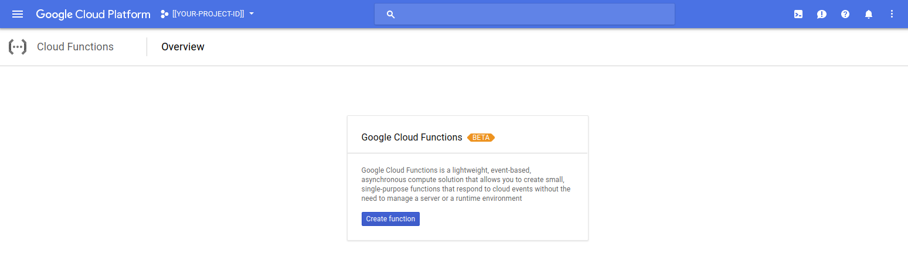The width and height of the screenshot is (908, 274).
Task: Click the Cloud Functions title text
Action: (75, 47)
